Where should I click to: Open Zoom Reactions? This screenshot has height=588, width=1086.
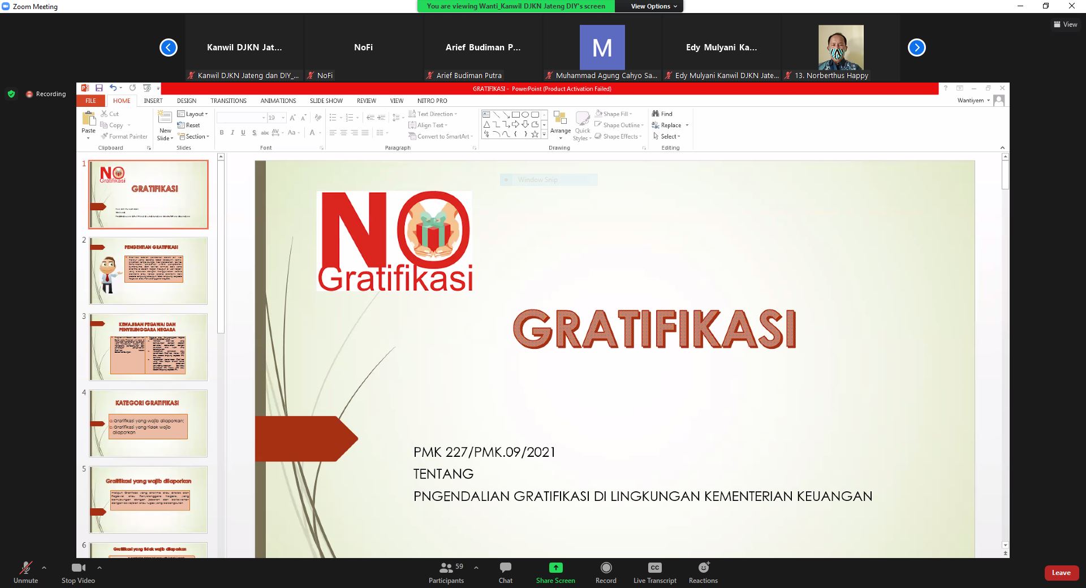(703, 572)
